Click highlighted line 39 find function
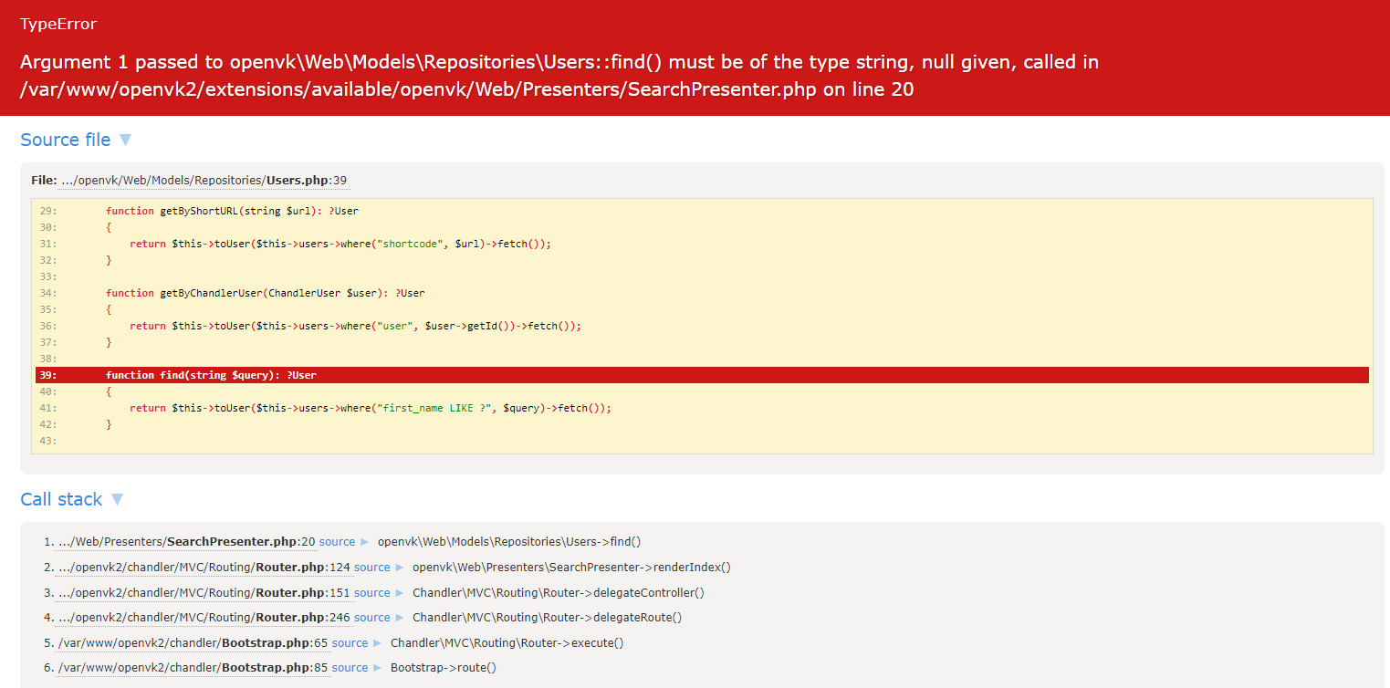 point(211,375)
